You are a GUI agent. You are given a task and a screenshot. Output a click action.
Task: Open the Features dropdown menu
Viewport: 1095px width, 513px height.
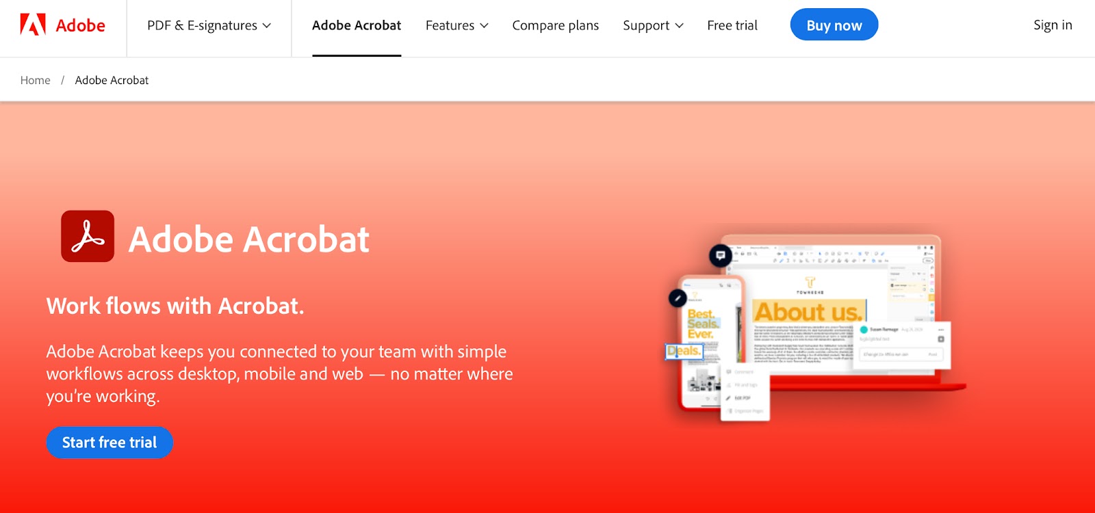[x=457, y=25]
